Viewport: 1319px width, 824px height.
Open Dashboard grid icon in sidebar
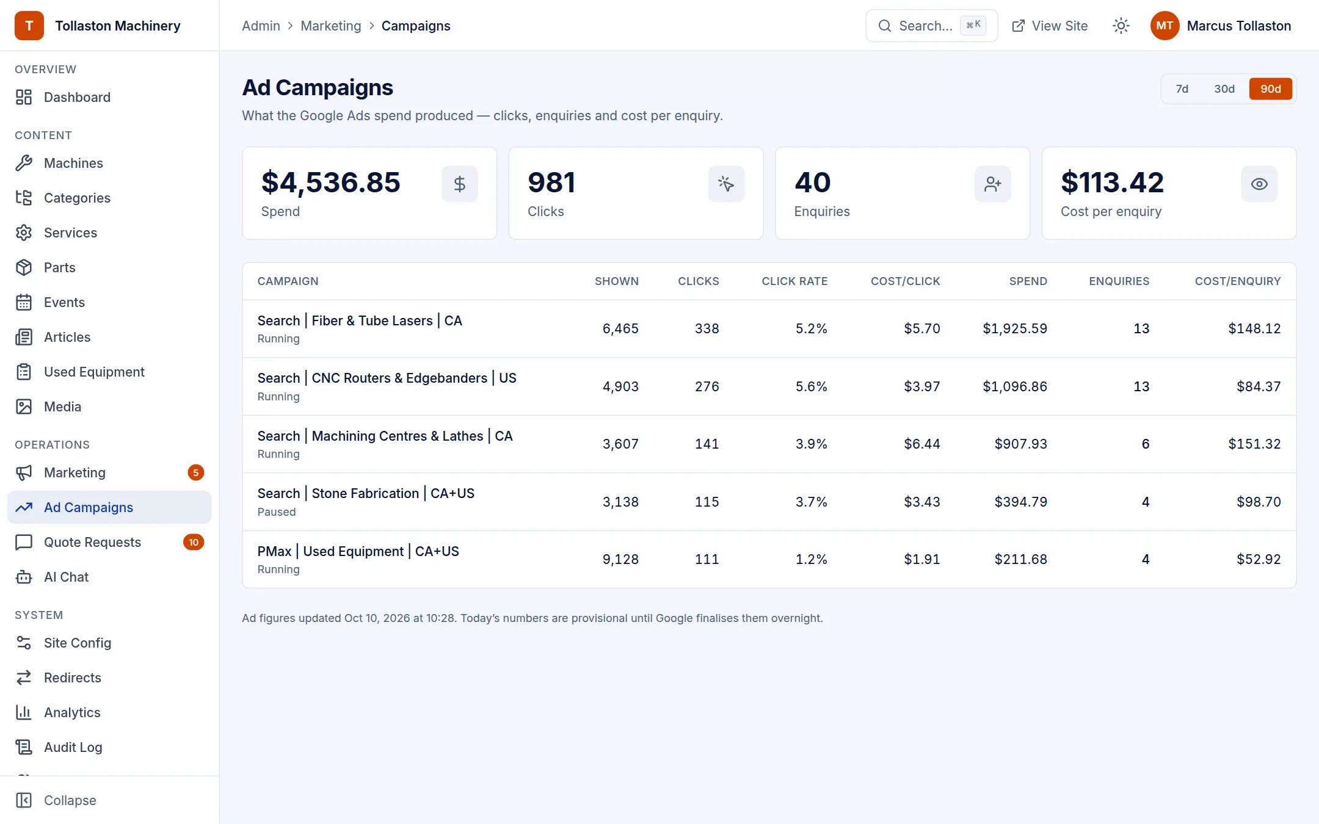24,97
